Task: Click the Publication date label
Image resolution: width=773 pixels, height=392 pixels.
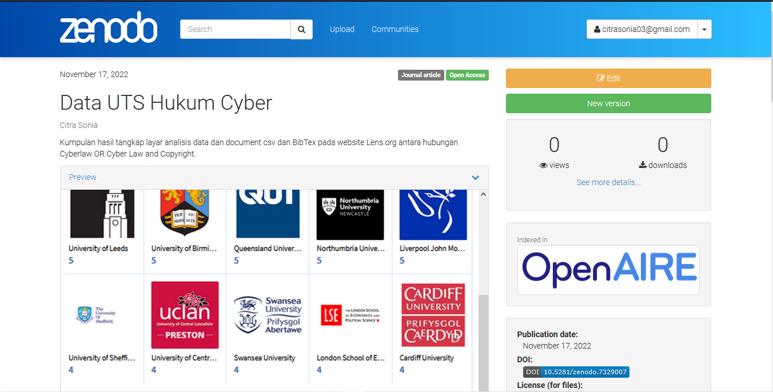Action: click(x=548, y=334)
